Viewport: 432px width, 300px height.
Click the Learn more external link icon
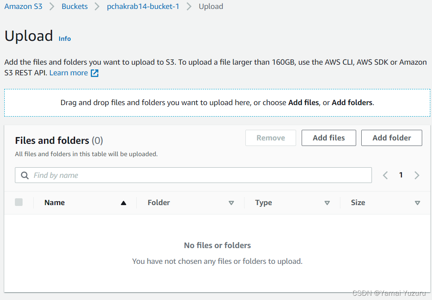(95, 73)
